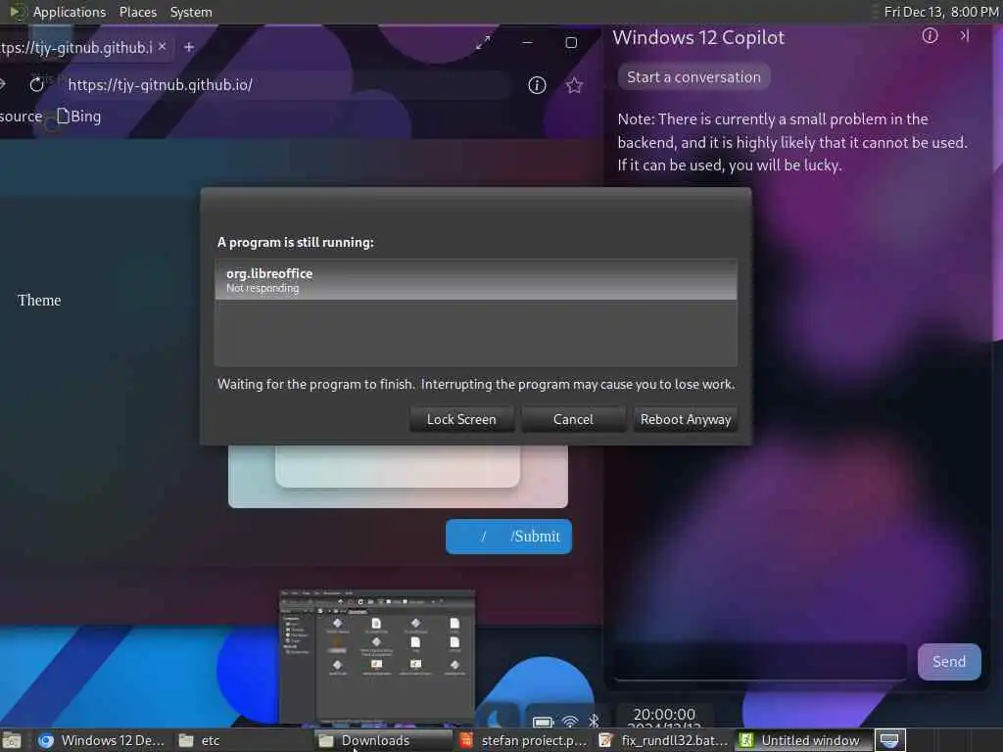The image size is (1003, 752).
Task: Click the Downloads window preview thumbnail
Action: pyautogui.click(x=377, y=657)
